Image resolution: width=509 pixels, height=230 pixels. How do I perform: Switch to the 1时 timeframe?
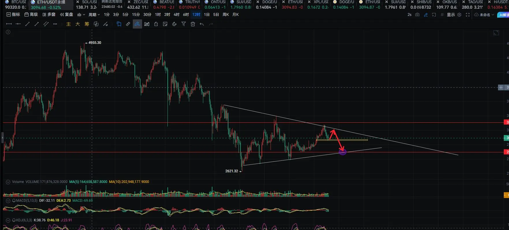tap(158, 14)
